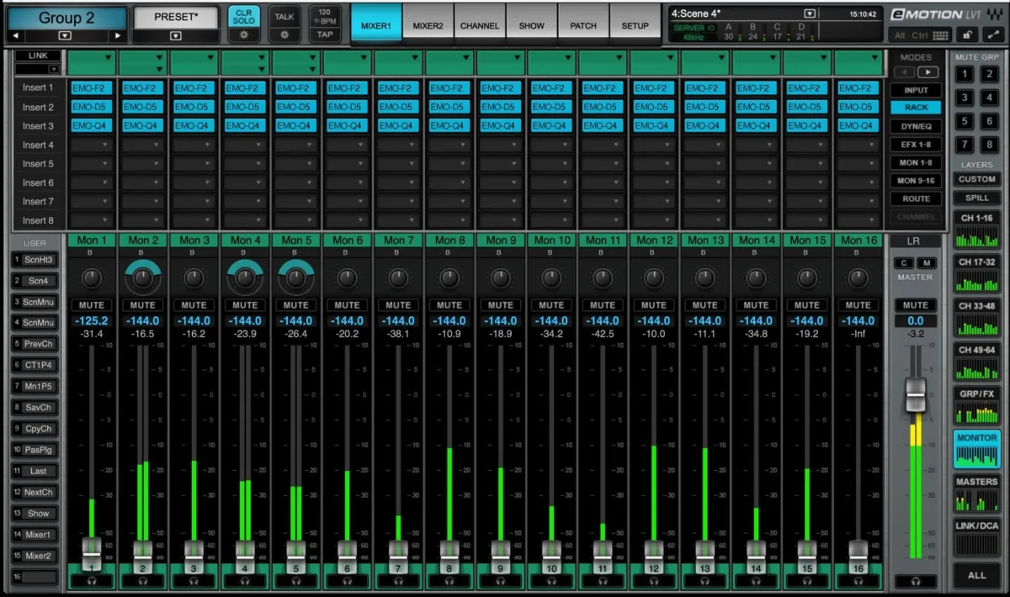1010x597 pixels.
Task: Open the GRP/FX layer meter thumbnail
Action: (976, 406)
